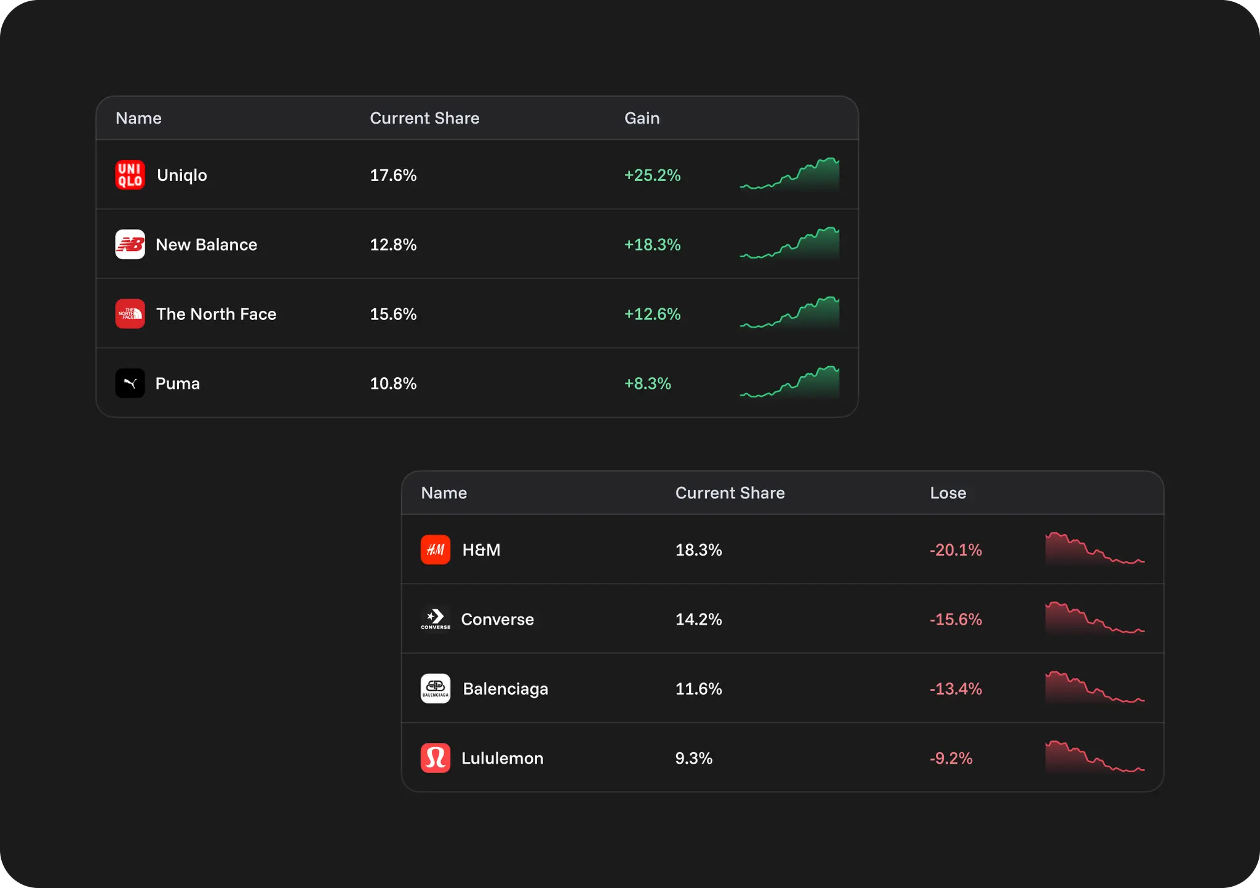Viewport: 1260px width, 888px height.
Task: Select the New Balance logo icon
Action: pos(130,244)
